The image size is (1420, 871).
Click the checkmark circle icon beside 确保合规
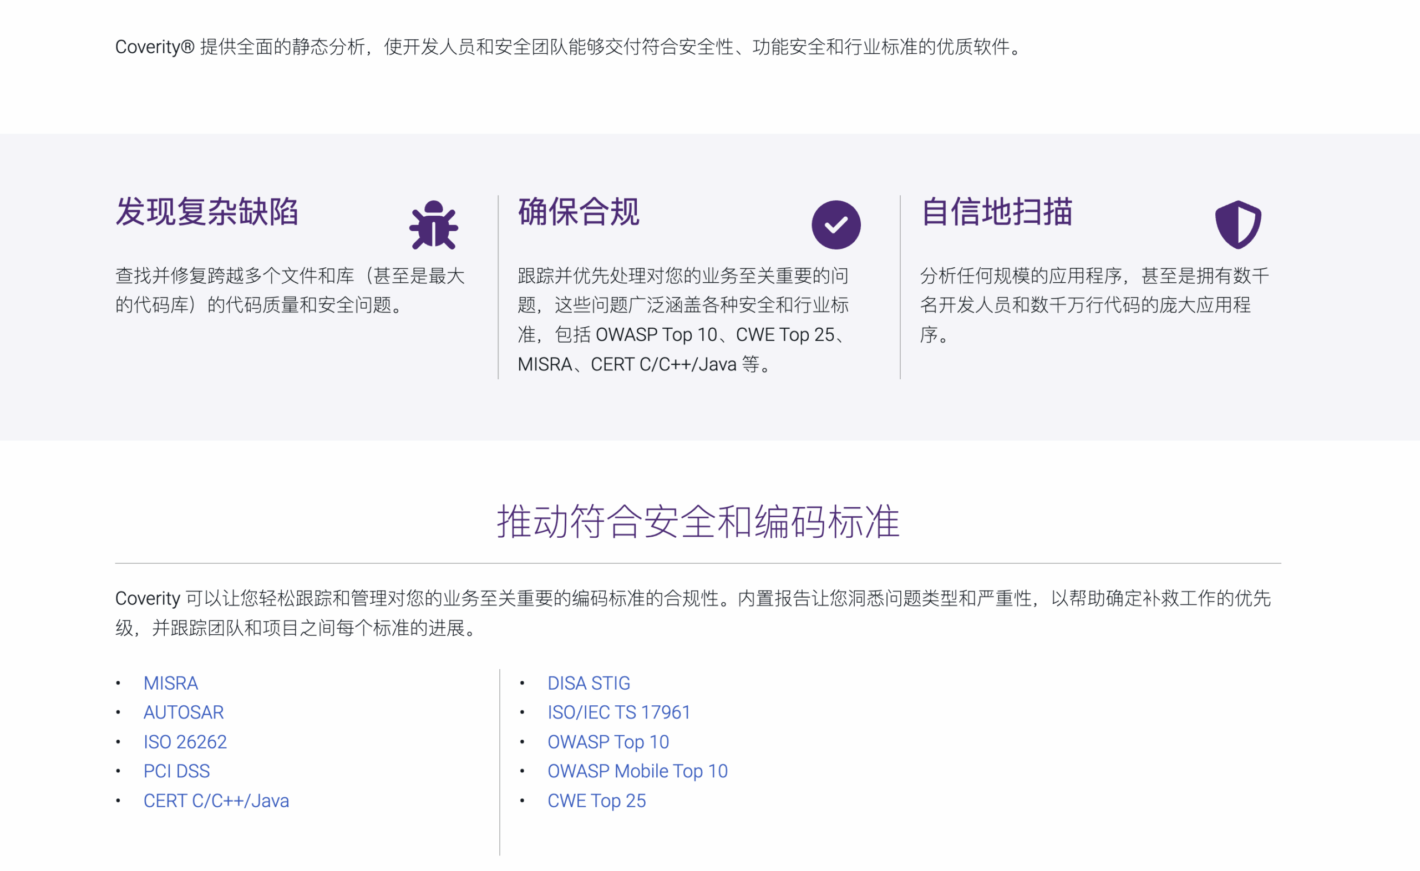coord(835,225)
